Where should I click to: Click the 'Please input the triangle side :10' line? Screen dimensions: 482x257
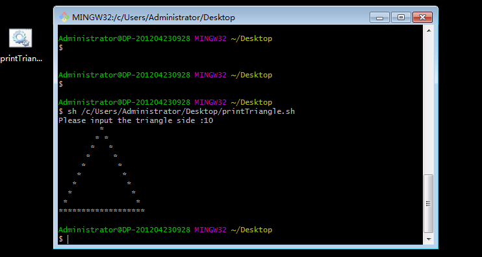click(x=136, y=120)
